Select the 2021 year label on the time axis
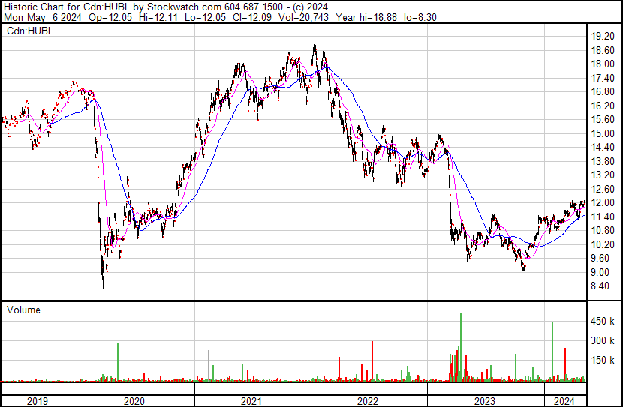Viewport: 623px width, 407px height. click(x=251, y=401)
